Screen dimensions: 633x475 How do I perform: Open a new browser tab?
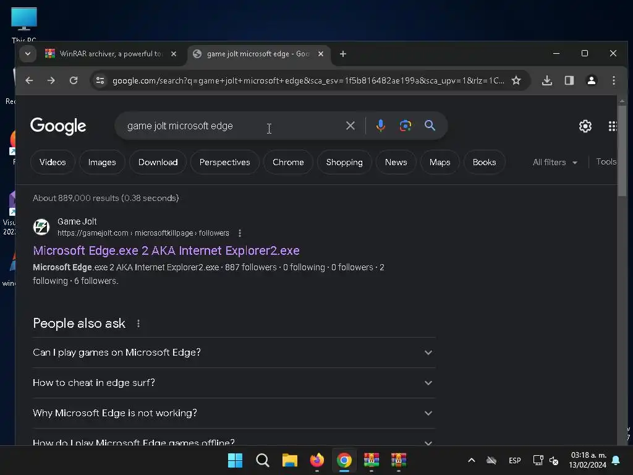point(342,54)
